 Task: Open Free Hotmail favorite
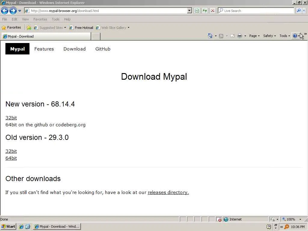[x=81, y=28]
